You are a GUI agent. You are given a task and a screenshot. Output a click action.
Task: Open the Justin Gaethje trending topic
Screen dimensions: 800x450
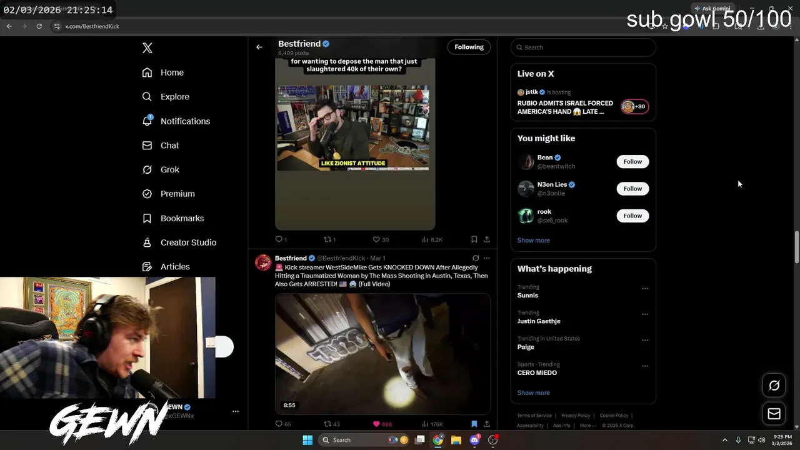[x=539, y=321]
